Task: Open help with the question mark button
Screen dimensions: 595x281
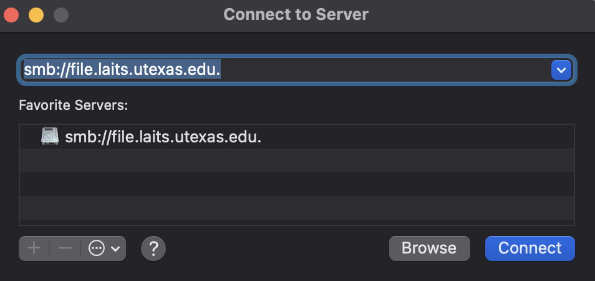Action: click(153, 249)
